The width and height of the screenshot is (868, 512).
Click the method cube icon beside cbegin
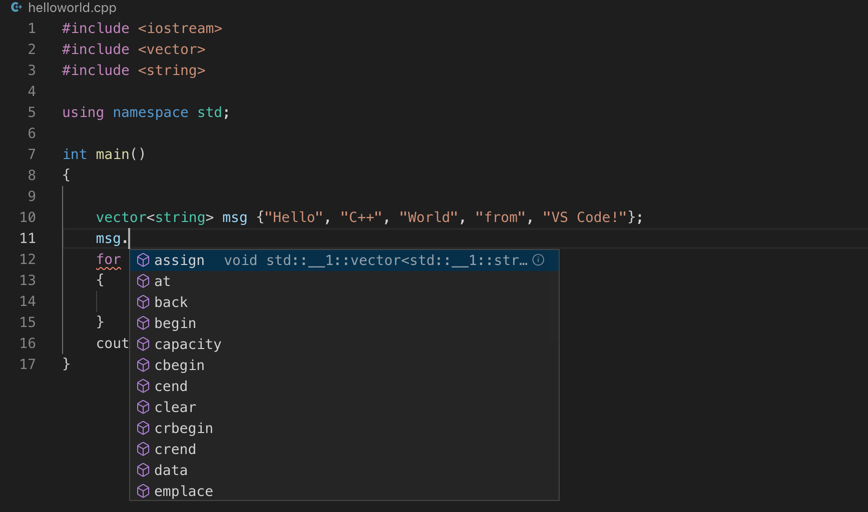(143, 365)
